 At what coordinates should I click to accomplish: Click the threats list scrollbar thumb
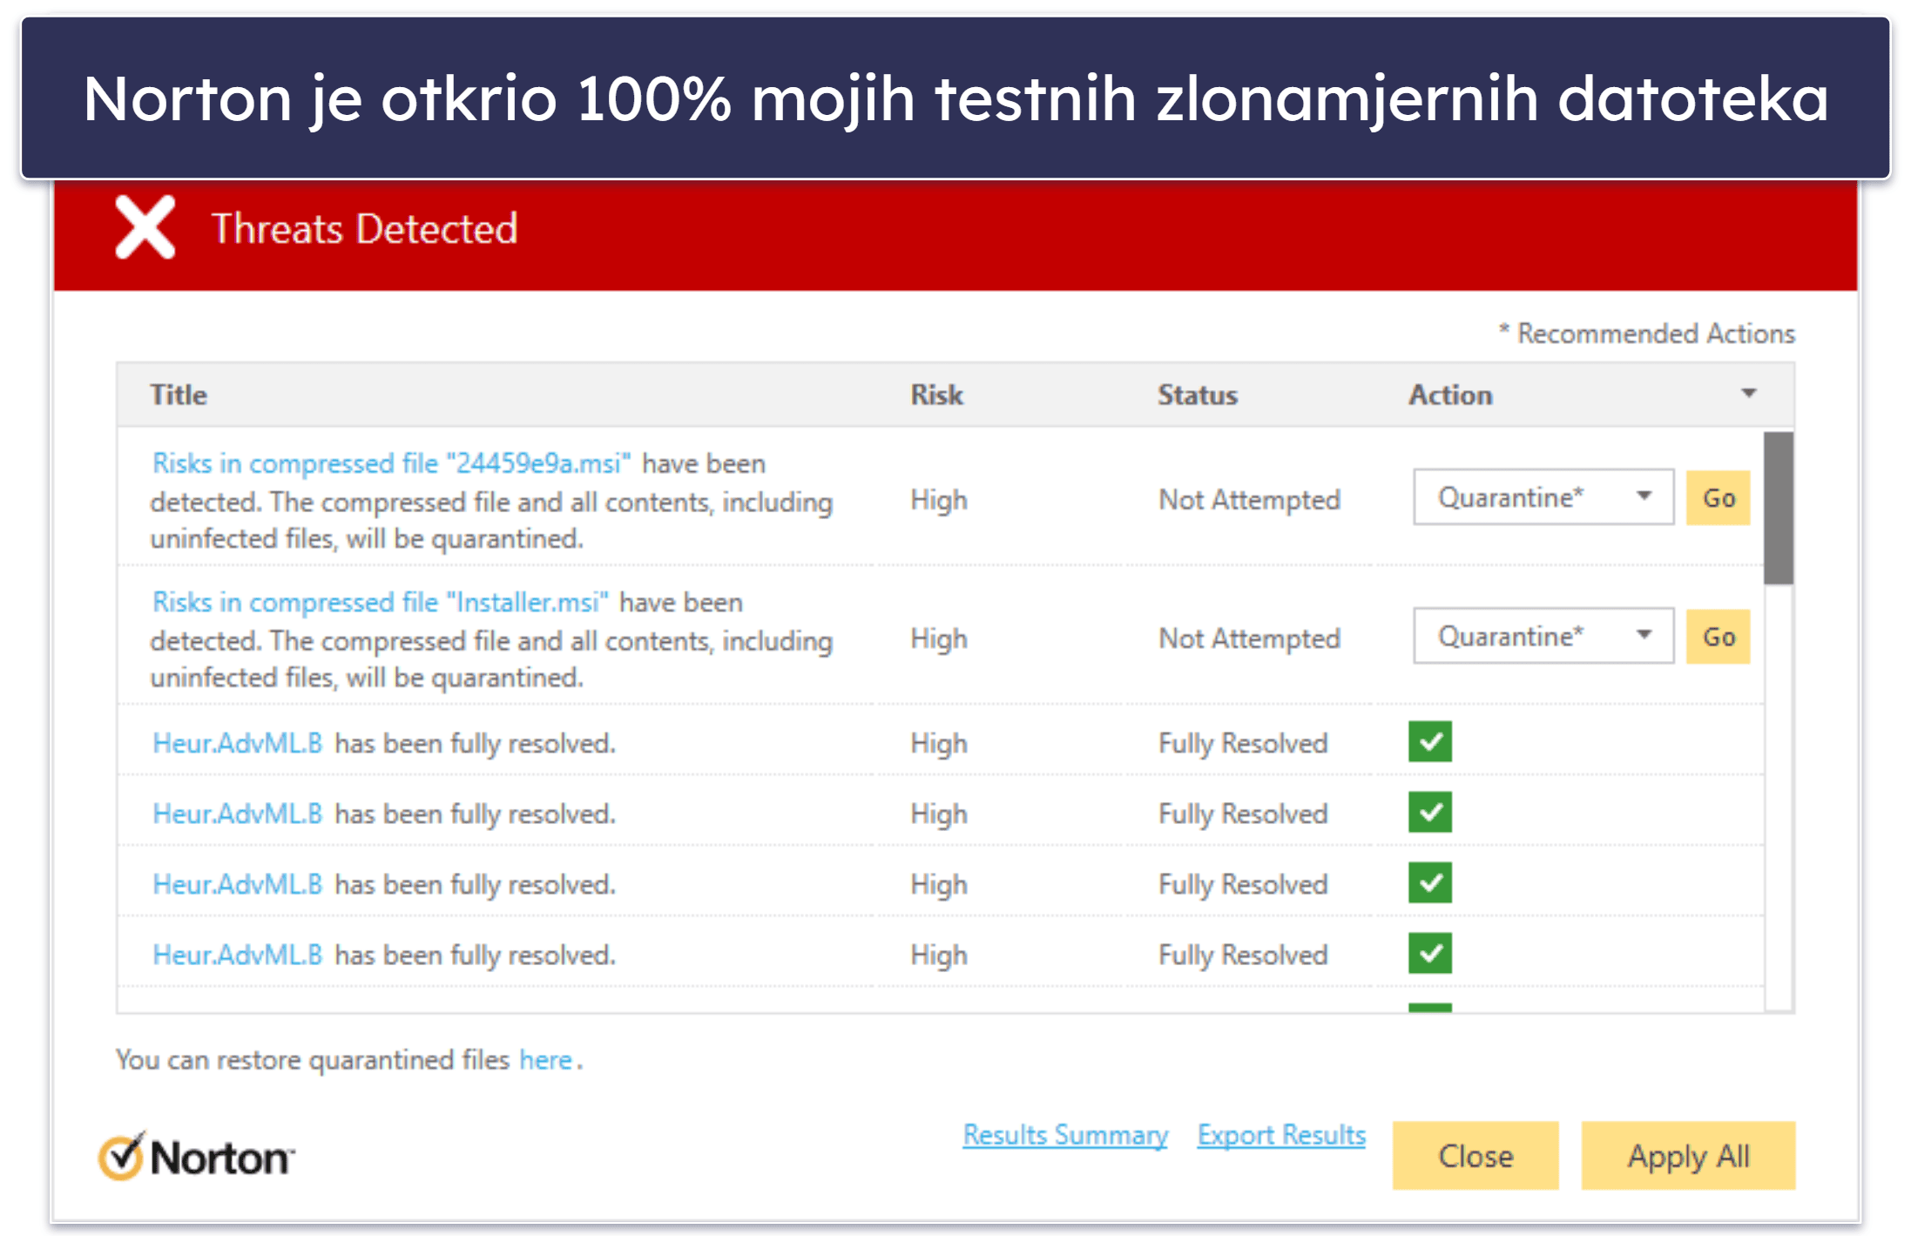[1778, 508]
